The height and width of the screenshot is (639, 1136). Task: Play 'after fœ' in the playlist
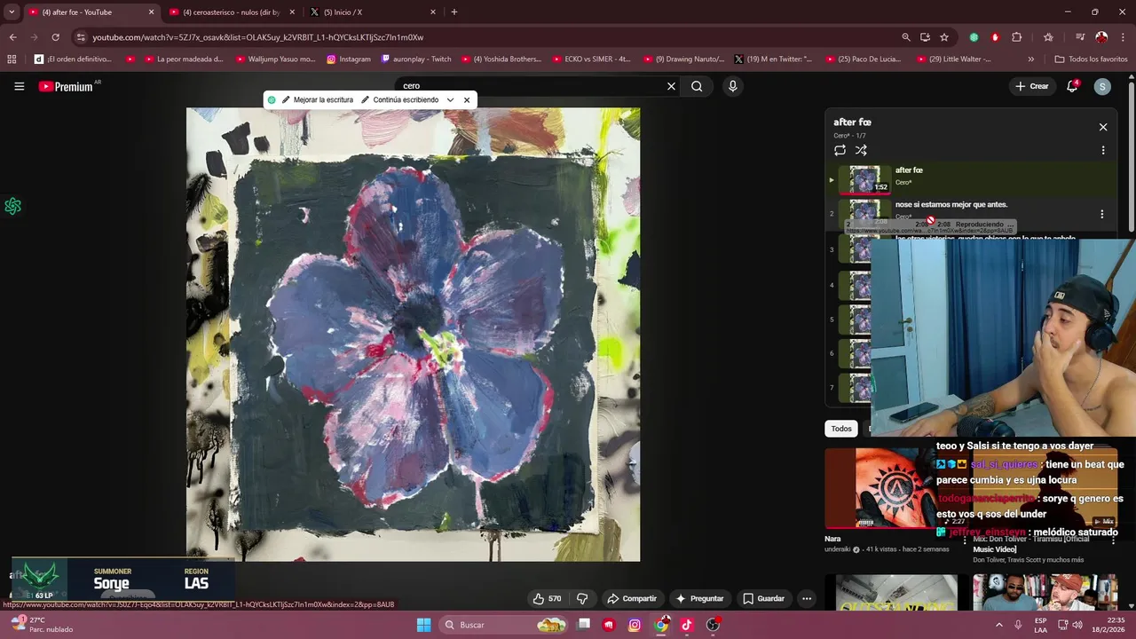click(x=972, y=178)
